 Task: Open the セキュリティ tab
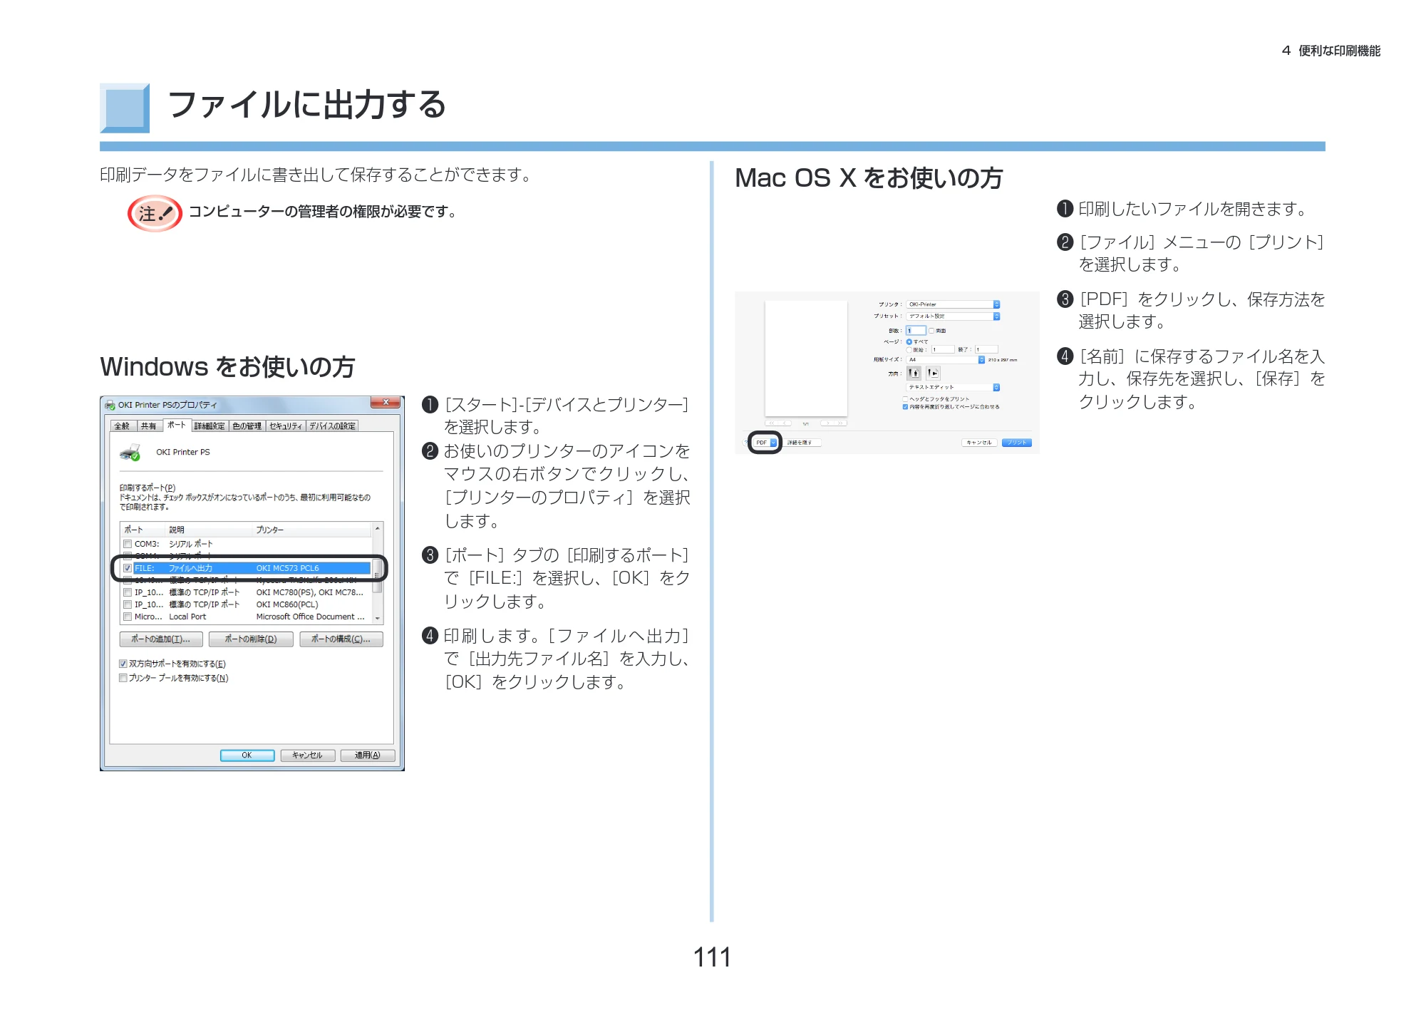click(x=286, y=426)
